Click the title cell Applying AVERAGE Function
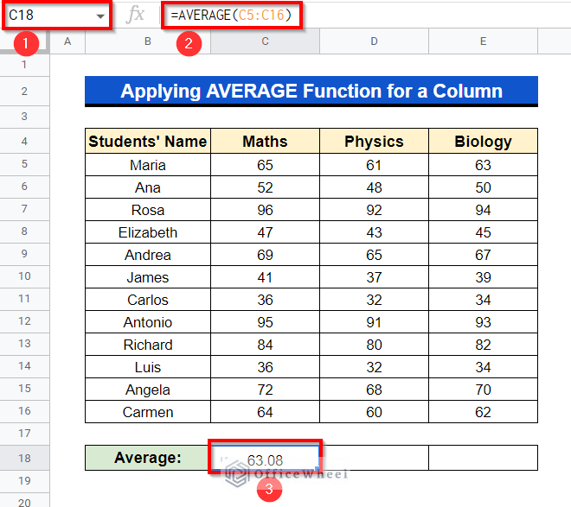The image size is (571, 507). (311, 92)
